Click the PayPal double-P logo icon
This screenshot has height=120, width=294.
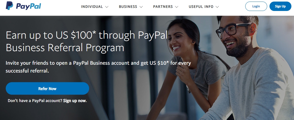(9, 6)
